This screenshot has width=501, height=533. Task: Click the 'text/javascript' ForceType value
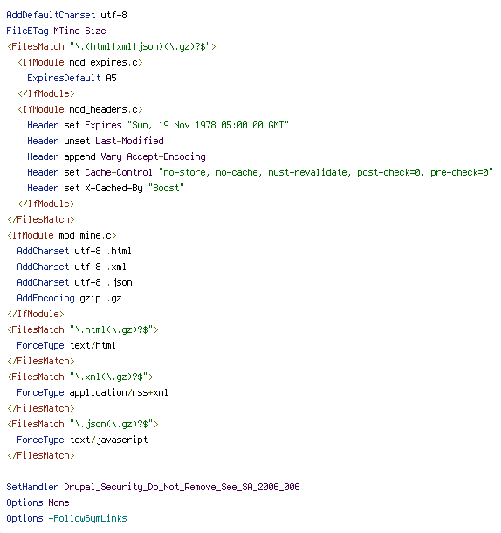[109, 440]
